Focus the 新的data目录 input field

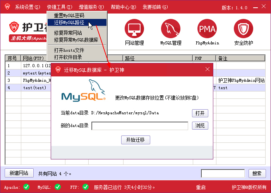pos(140,126)
